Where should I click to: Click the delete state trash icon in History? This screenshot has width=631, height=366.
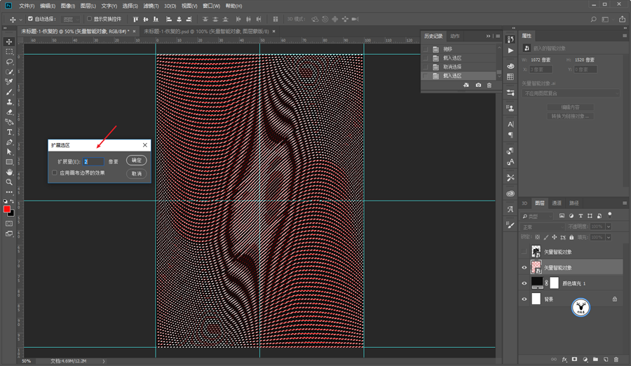pos(489,86)
